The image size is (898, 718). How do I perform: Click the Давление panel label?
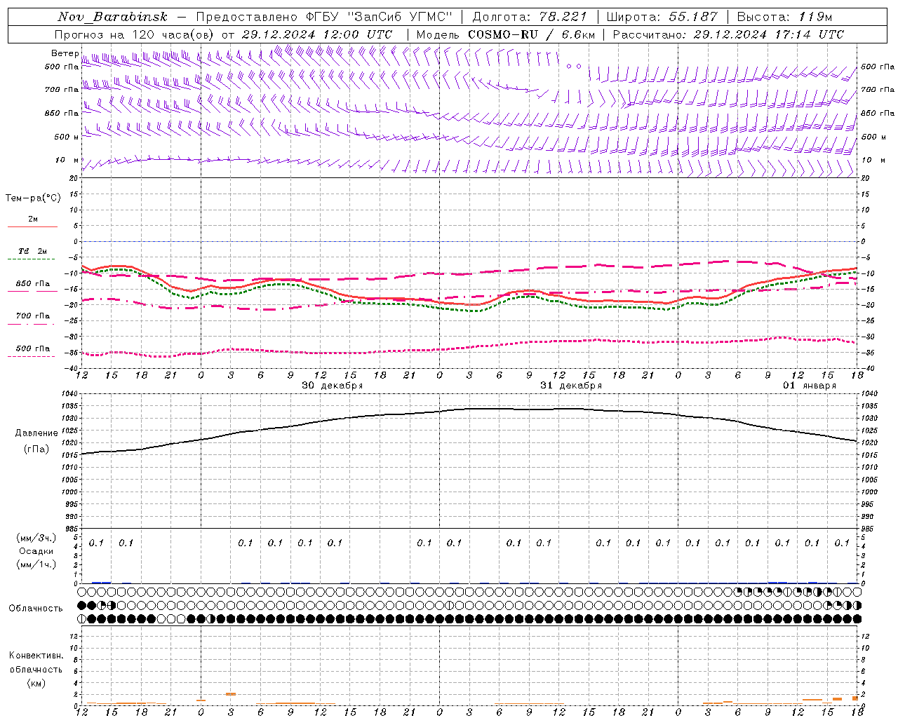click(36, 433)
